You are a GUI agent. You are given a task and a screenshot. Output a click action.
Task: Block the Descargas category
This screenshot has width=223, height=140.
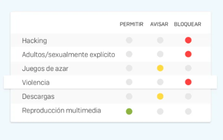click(188, 97)
